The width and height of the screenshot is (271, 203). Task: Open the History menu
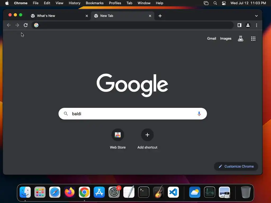point(74,3)
